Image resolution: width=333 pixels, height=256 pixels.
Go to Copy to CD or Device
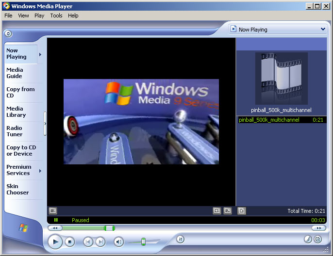[21, 151]
